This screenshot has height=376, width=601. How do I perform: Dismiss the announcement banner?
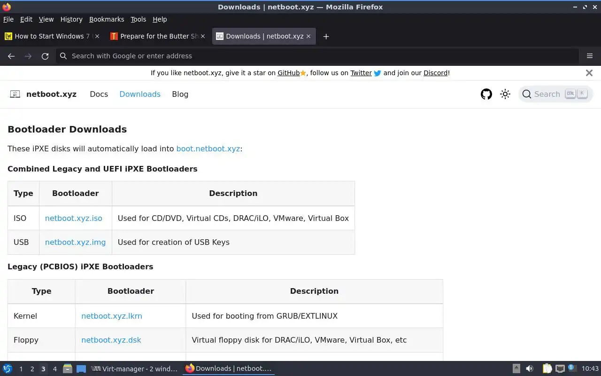(x=589, y=73)
